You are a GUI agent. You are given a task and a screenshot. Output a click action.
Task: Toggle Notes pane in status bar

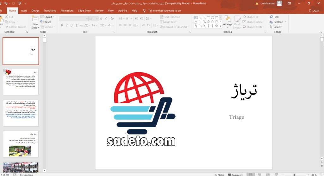(219, 175)
